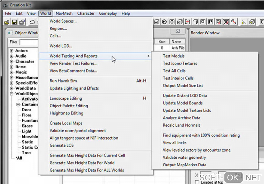The width and height of the screenshot is (264, 184).
Task: Open the NavMesh menu
Action: [64, 13]
